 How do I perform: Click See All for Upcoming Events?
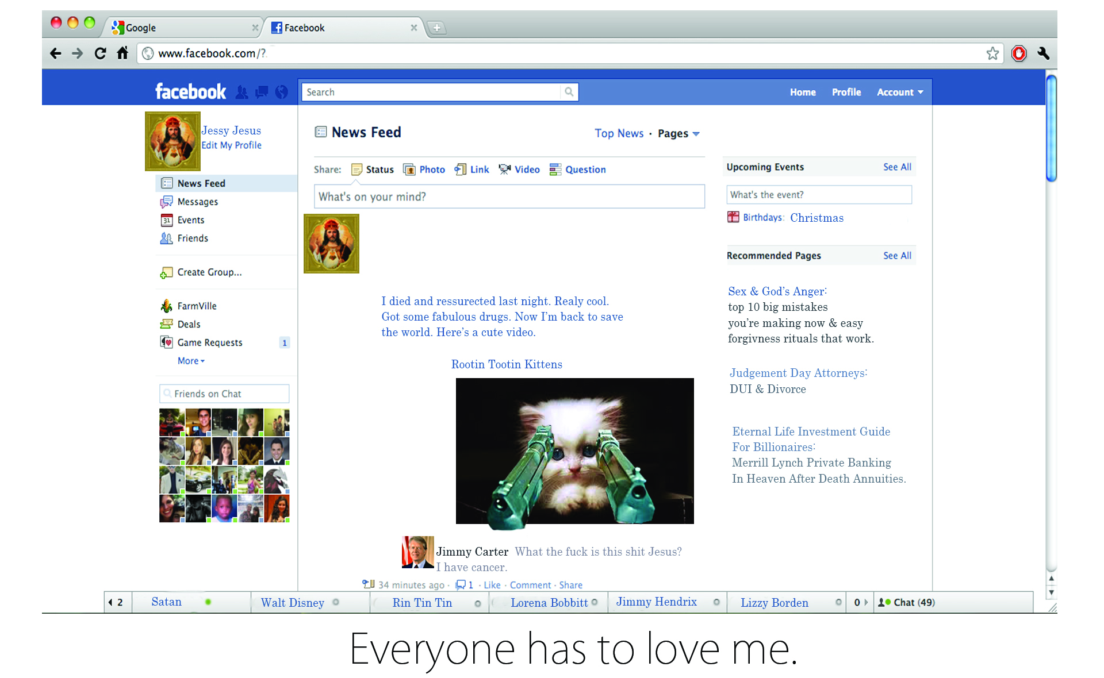click(898, 167)
